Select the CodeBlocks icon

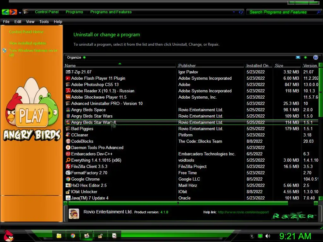(x=68, y=141)
